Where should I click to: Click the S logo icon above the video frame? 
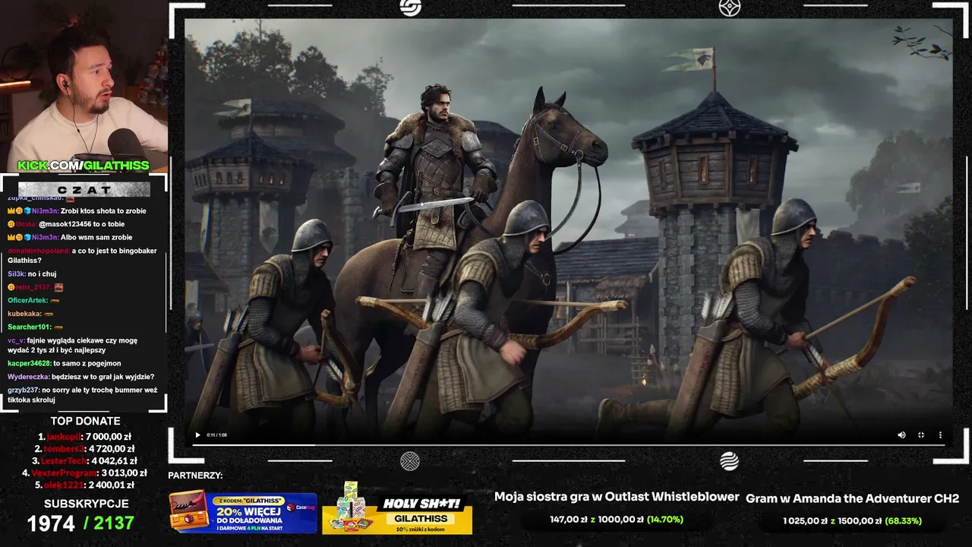[x=410, y=8]
